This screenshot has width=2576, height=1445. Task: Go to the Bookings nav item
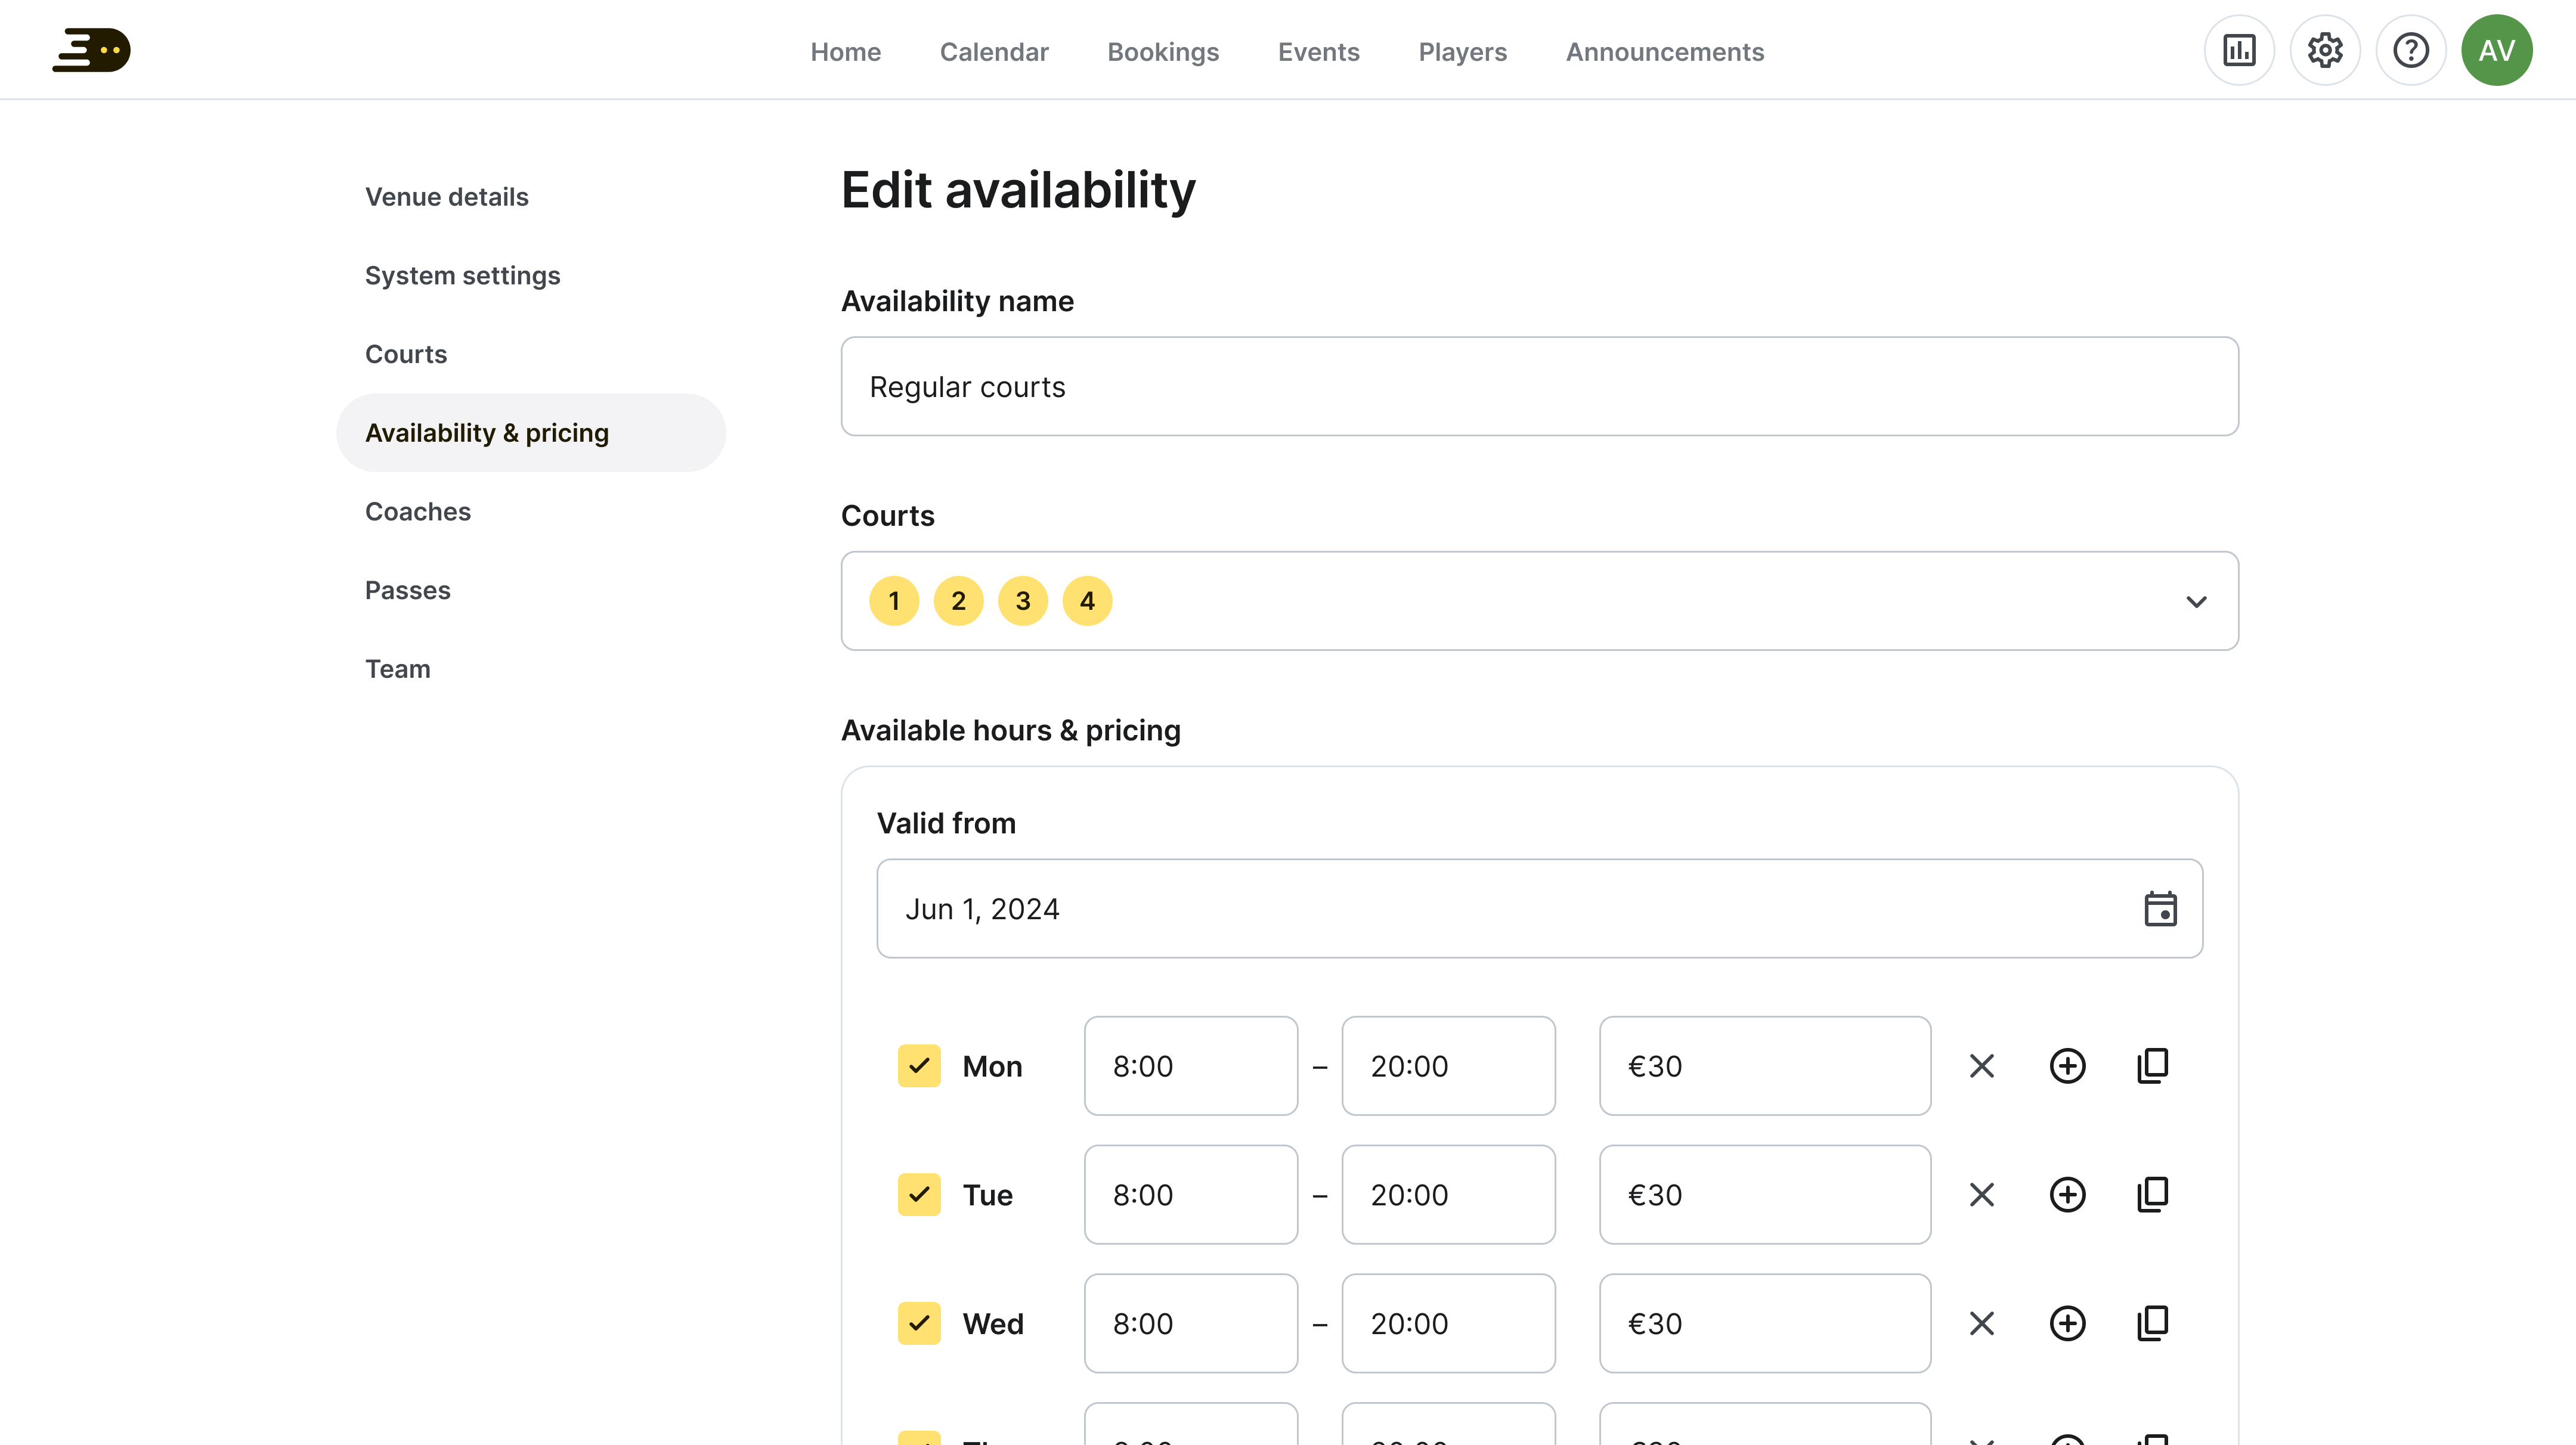click(x=1163, y=52)
